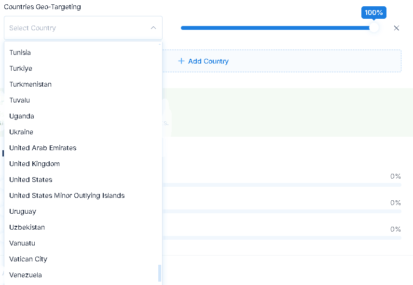Screen dimensions: 413x285
Task: Pick United Arab Emirates option
Action: pos(83,148)
